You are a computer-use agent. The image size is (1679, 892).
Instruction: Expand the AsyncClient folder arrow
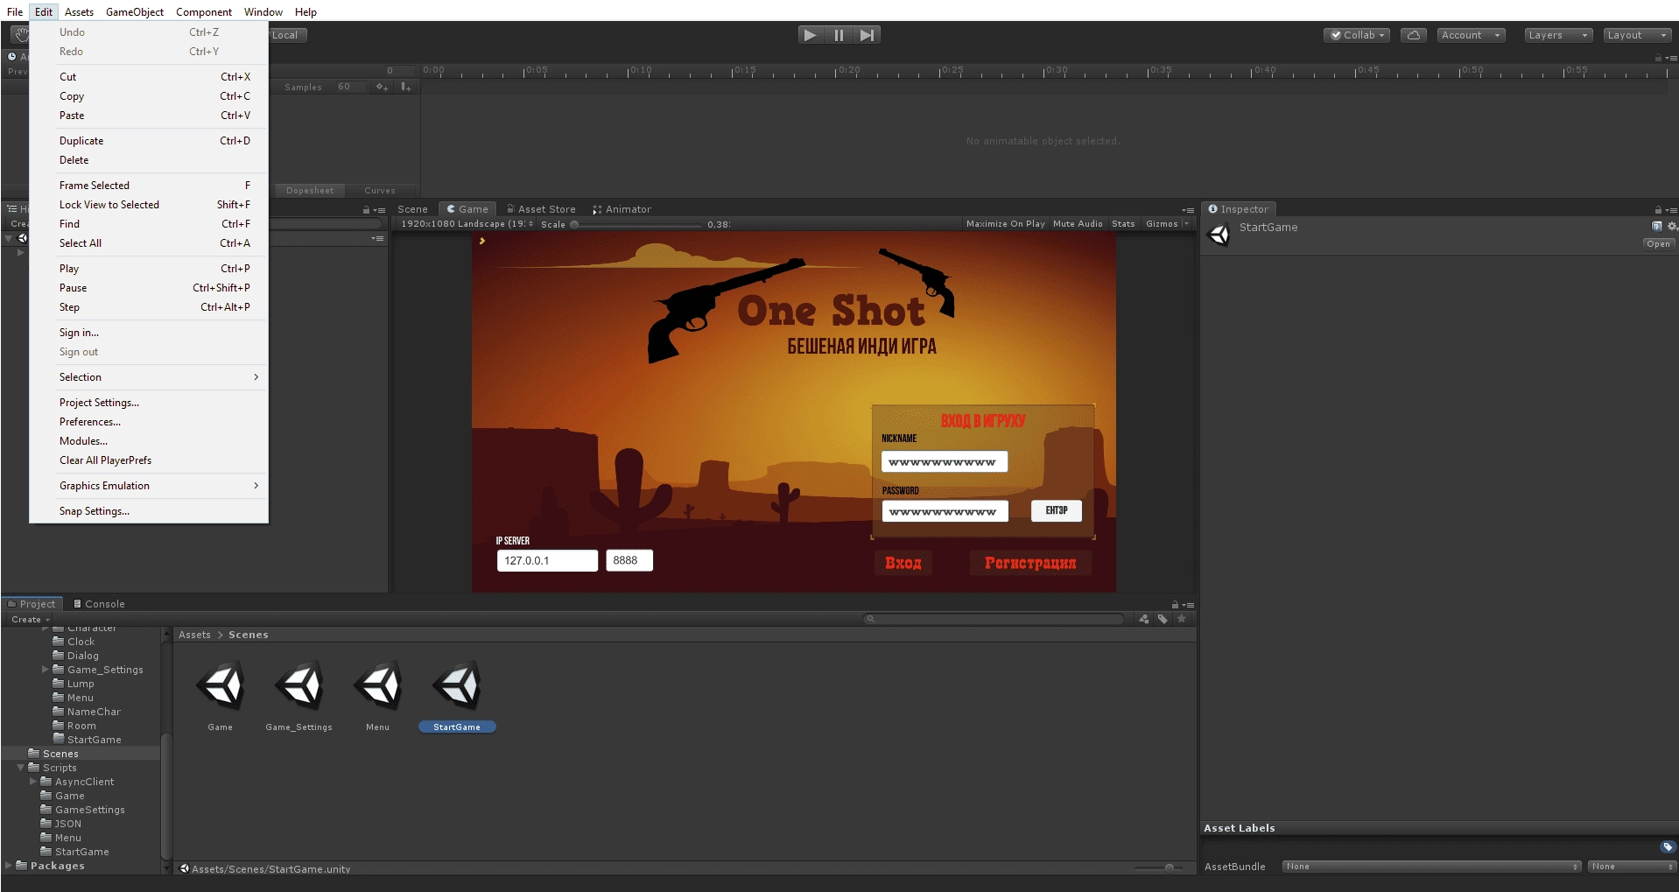(33, 782)
